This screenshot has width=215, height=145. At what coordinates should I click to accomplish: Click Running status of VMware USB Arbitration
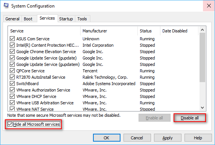tap(147, 103)
